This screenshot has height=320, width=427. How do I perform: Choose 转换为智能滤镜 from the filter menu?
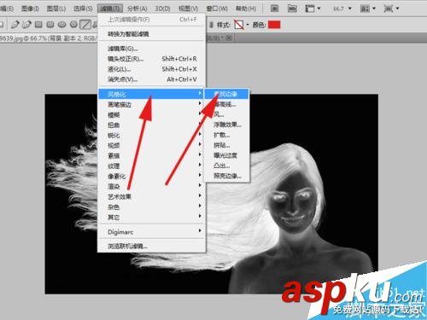152,34
